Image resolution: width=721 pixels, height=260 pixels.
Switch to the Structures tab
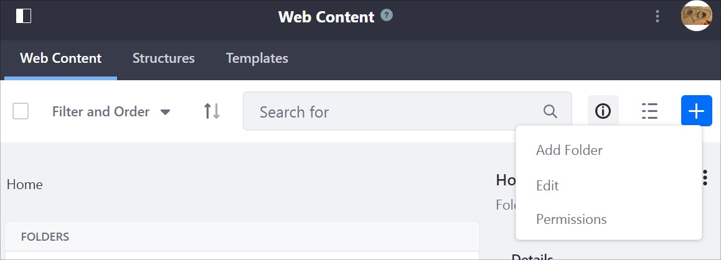(x=164, y=58)
